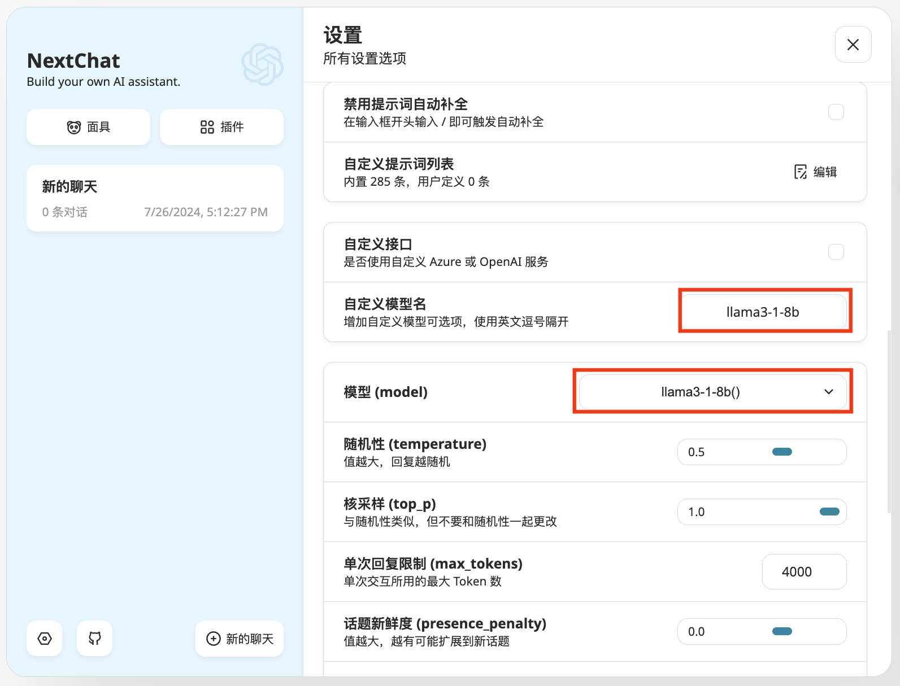Start a 新的聊天 with plus button
Viewport: 900px width, 686px height.
pyautogui.click(x=240, y=639)
